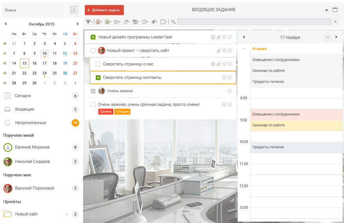Screen dimensions: 344x223
Task: Click the magnifier icon in the filter toolbar
Action: (174, 22)
